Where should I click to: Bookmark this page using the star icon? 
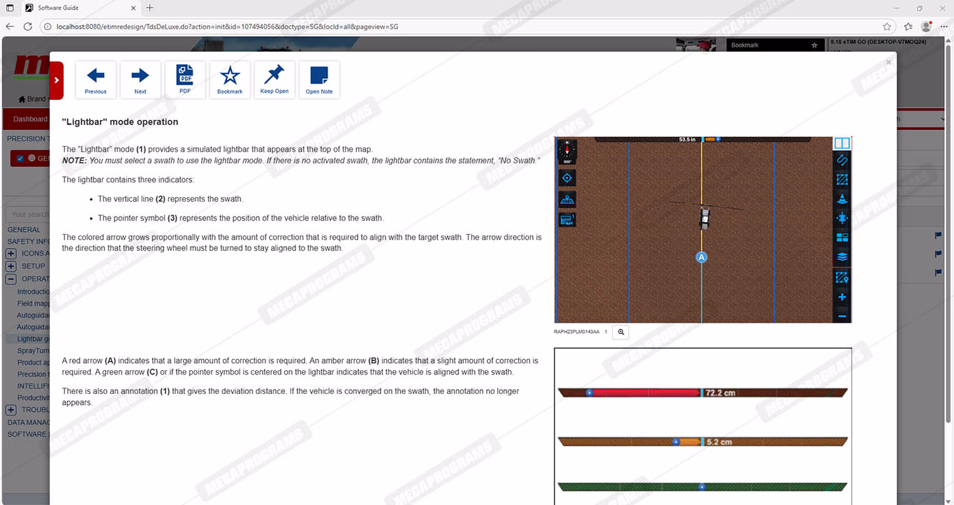(x=230, y=80)
